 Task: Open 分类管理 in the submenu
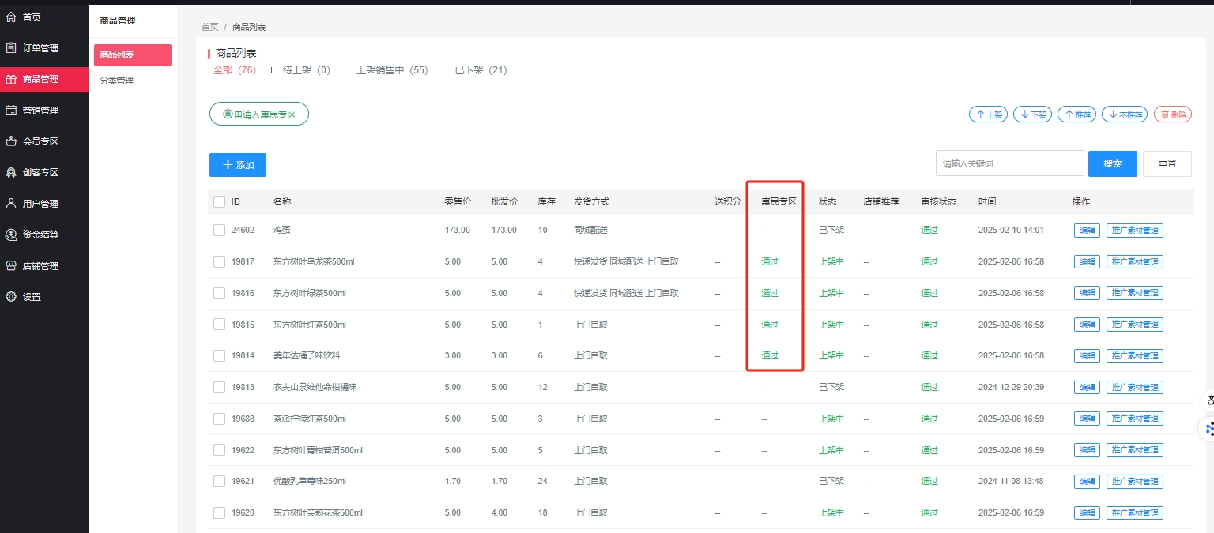pos(117,81)
